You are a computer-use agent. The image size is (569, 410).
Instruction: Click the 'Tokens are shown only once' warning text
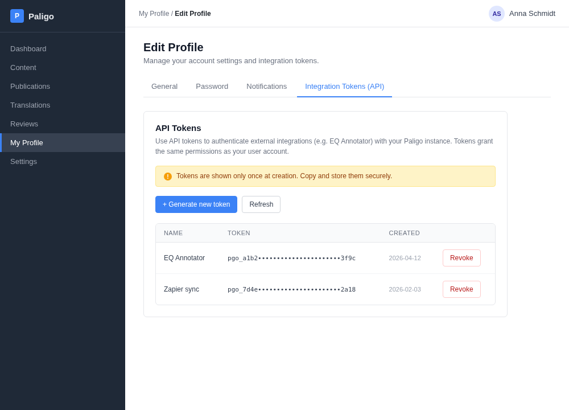[x=284, y=176]
